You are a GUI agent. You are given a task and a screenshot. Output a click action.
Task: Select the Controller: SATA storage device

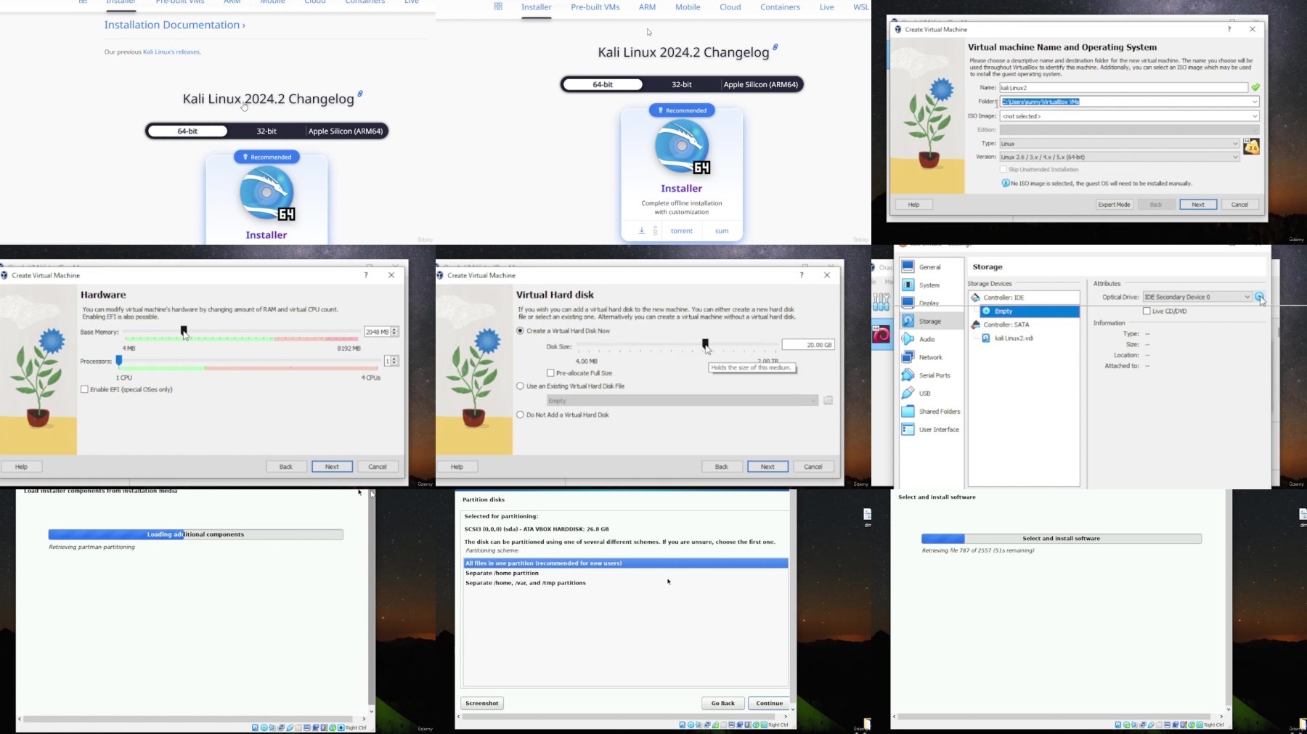click(1024, 325)
